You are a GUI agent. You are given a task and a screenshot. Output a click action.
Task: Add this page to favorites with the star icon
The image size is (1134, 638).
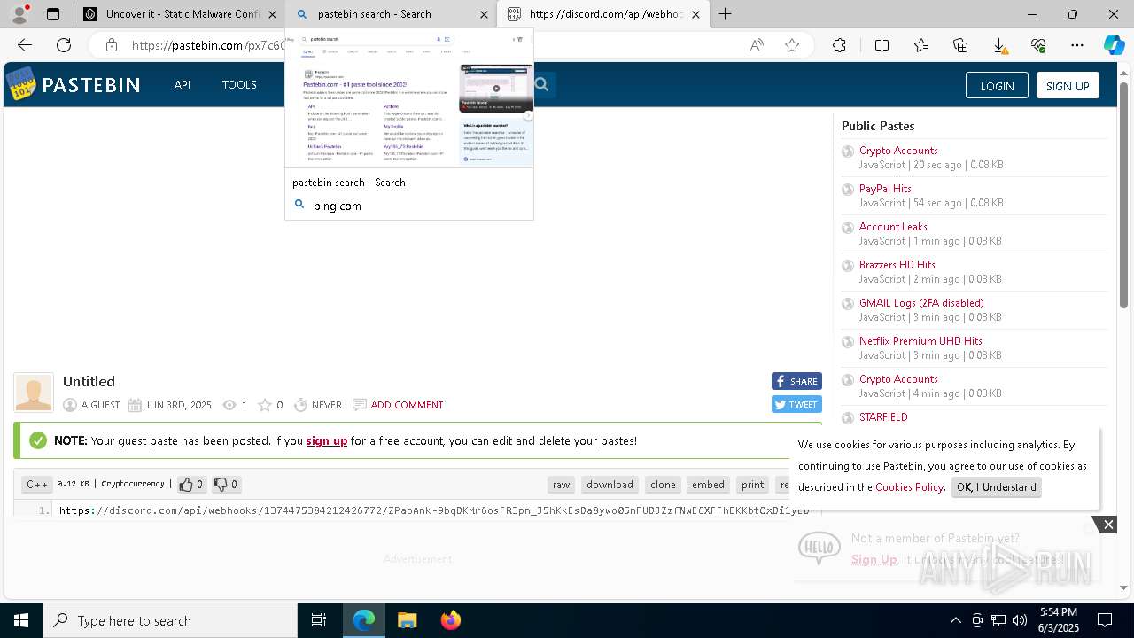click(792, 45)
